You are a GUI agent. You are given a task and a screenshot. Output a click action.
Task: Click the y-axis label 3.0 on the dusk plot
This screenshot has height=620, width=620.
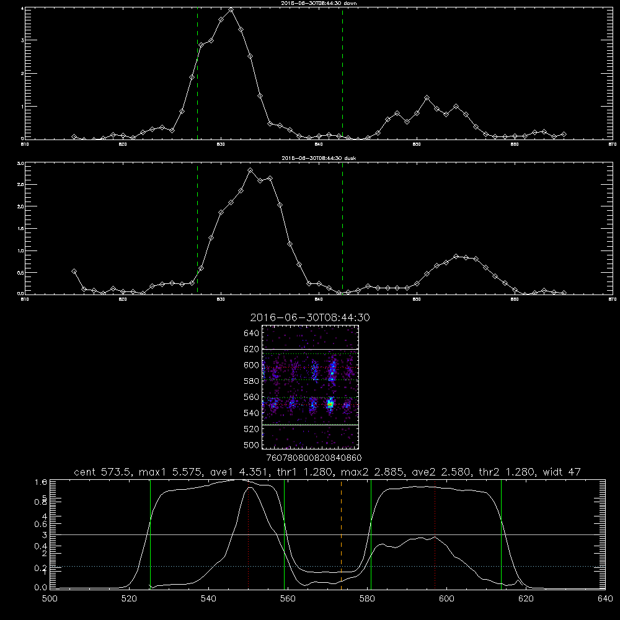click(21, 163)
